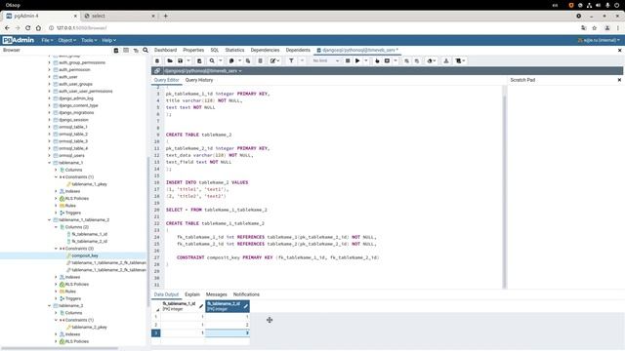
Task: Open the Help menu
Action: point(108,40)
